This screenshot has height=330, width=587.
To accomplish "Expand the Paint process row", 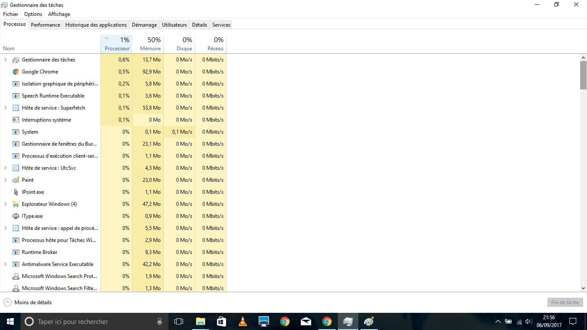I will (6, 180).
